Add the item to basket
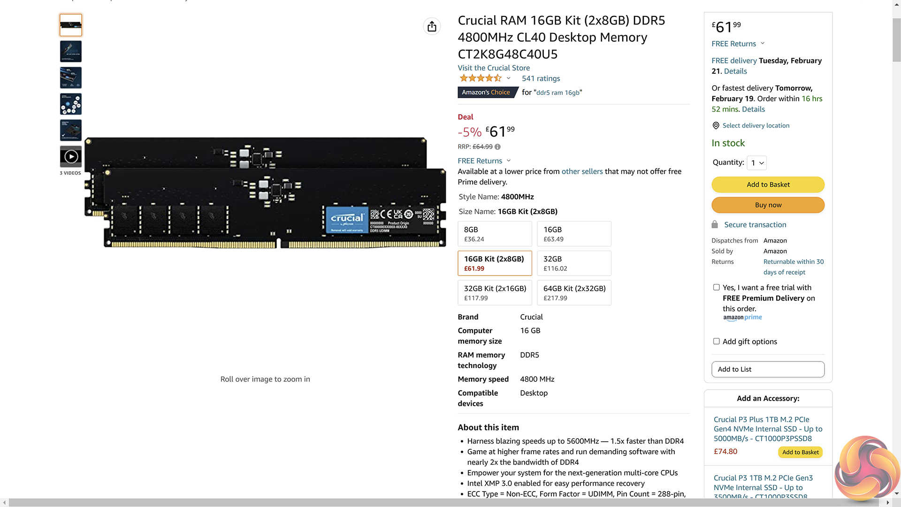This screenshot has height=507, width=901. [x=768, y=184]
